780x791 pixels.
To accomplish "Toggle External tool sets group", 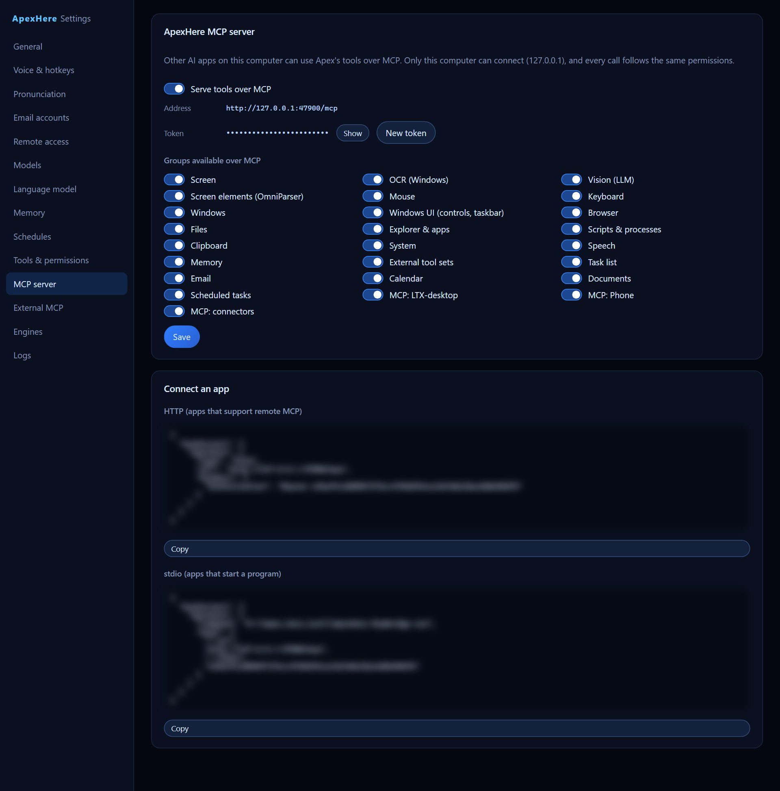I will coord(373,262).
